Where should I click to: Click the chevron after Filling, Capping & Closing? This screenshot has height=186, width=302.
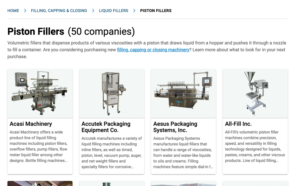pos(93,11)
